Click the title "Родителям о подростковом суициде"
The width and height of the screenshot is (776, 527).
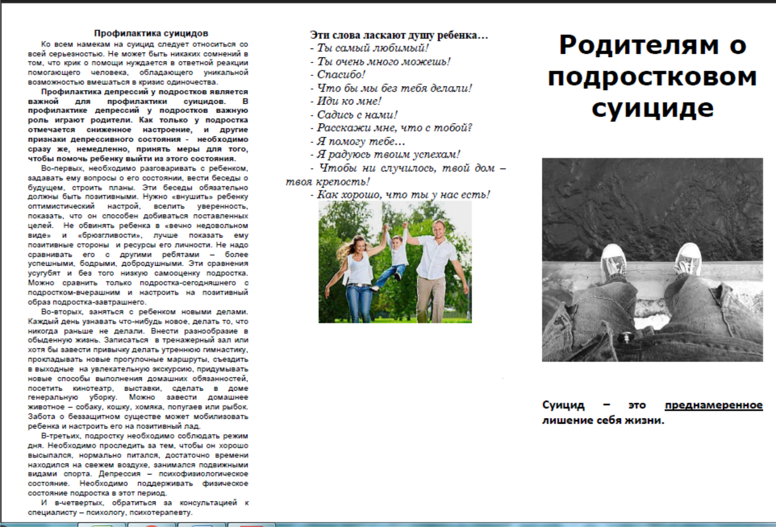pyautogui.click(x=652, y=76)
